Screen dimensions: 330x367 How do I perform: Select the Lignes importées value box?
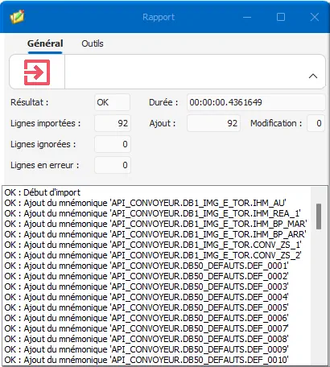[113, 123]
